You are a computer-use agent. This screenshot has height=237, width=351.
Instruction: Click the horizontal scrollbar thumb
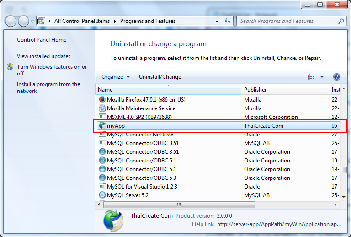(179, 205)
